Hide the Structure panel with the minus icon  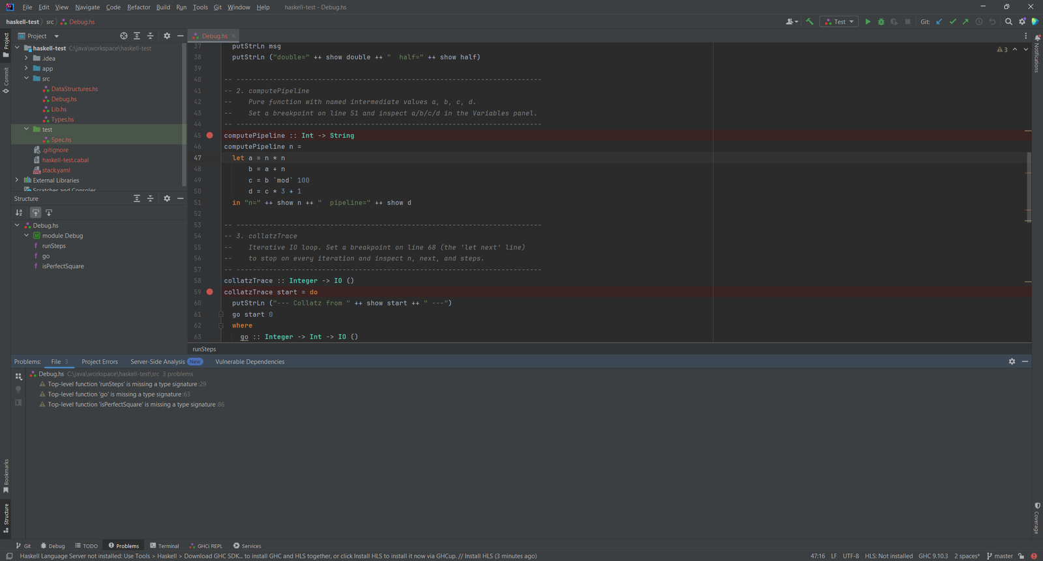(181, 198)
